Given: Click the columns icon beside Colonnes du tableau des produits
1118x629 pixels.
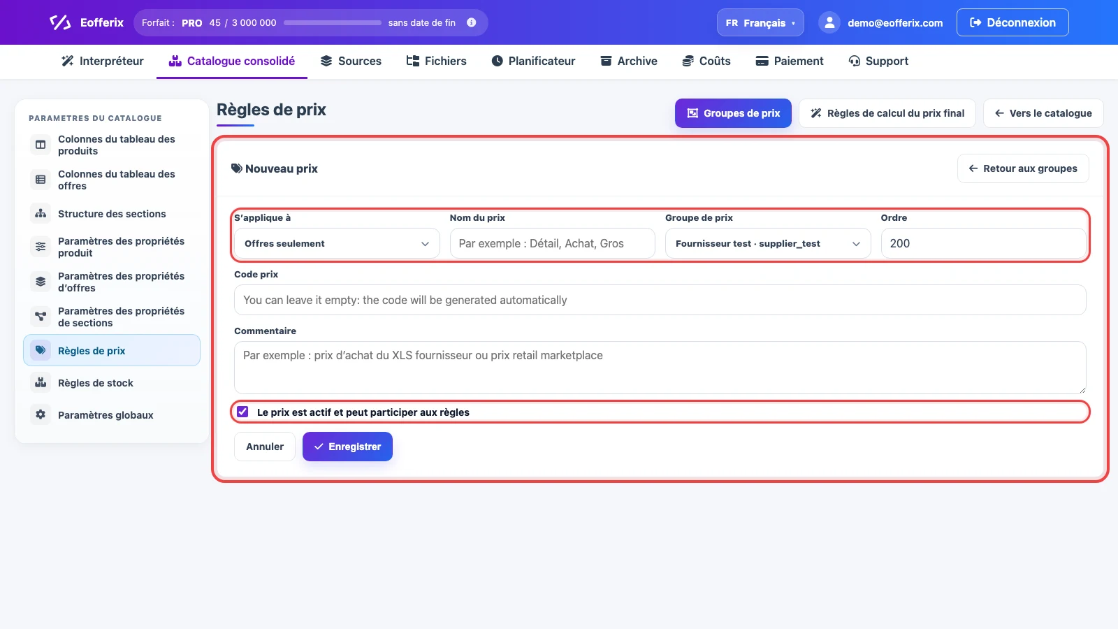Looking at the screenshot, I should point(41,145).
